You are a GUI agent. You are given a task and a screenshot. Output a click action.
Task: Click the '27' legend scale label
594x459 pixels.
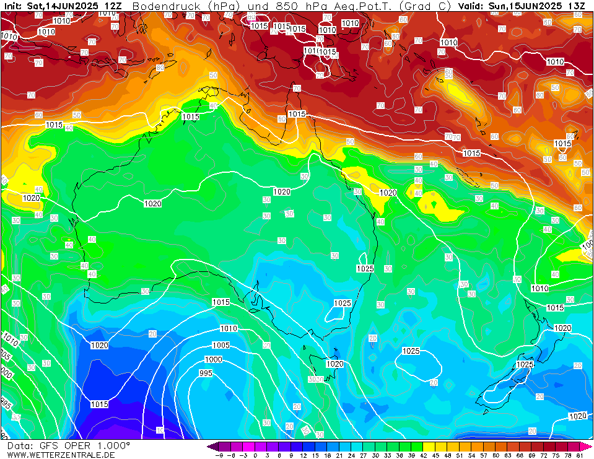[x=364, y=455]
